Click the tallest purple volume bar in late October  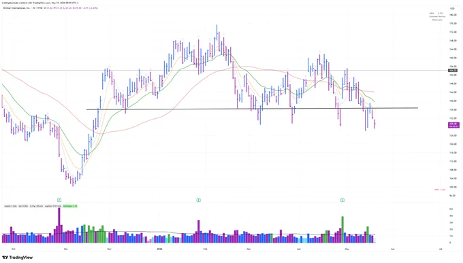[x=59, y=225]
